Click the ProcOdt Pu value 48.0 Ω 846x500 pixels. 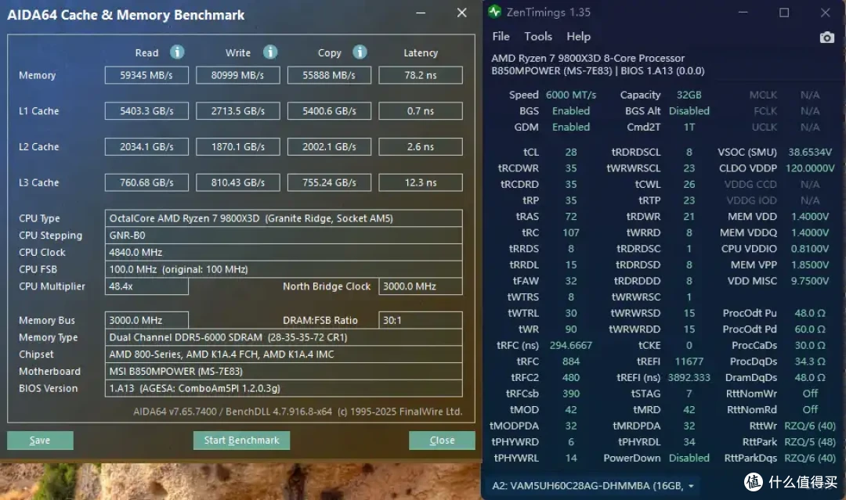click(810, 313)
